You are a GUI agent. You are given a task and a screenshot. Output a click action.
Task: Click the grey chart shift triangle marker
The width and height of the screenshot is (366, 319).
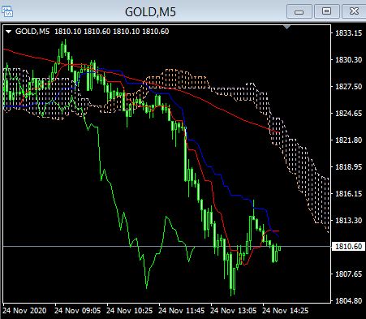coord(287,27)
